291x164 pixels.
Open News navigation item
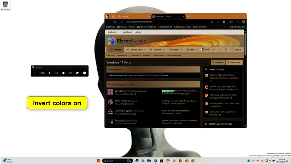(x=174, y=50)
